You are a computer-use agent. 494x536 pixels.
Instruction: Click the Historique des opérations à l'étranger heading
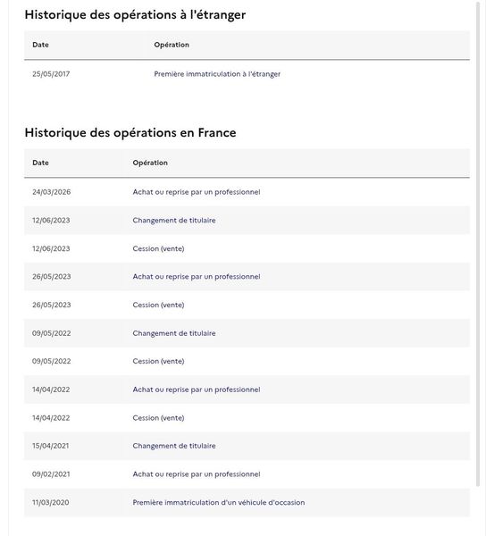tap(135, 15)
